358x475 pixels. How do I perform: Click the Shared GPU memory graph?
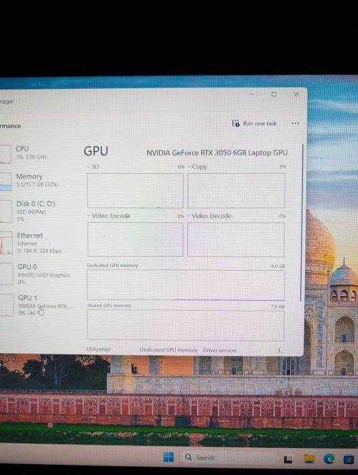(185, 325)
